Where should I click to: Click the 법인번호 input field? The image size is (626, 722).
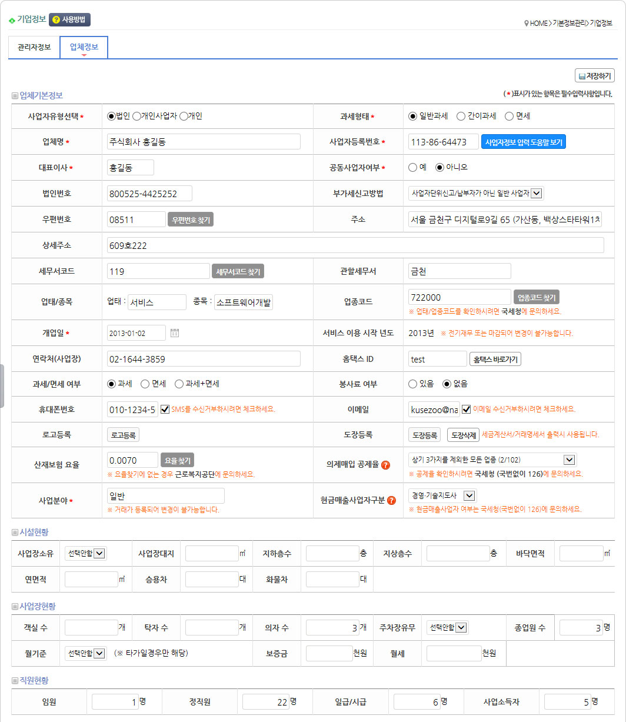pyautogui.click(x=149, y=194)
